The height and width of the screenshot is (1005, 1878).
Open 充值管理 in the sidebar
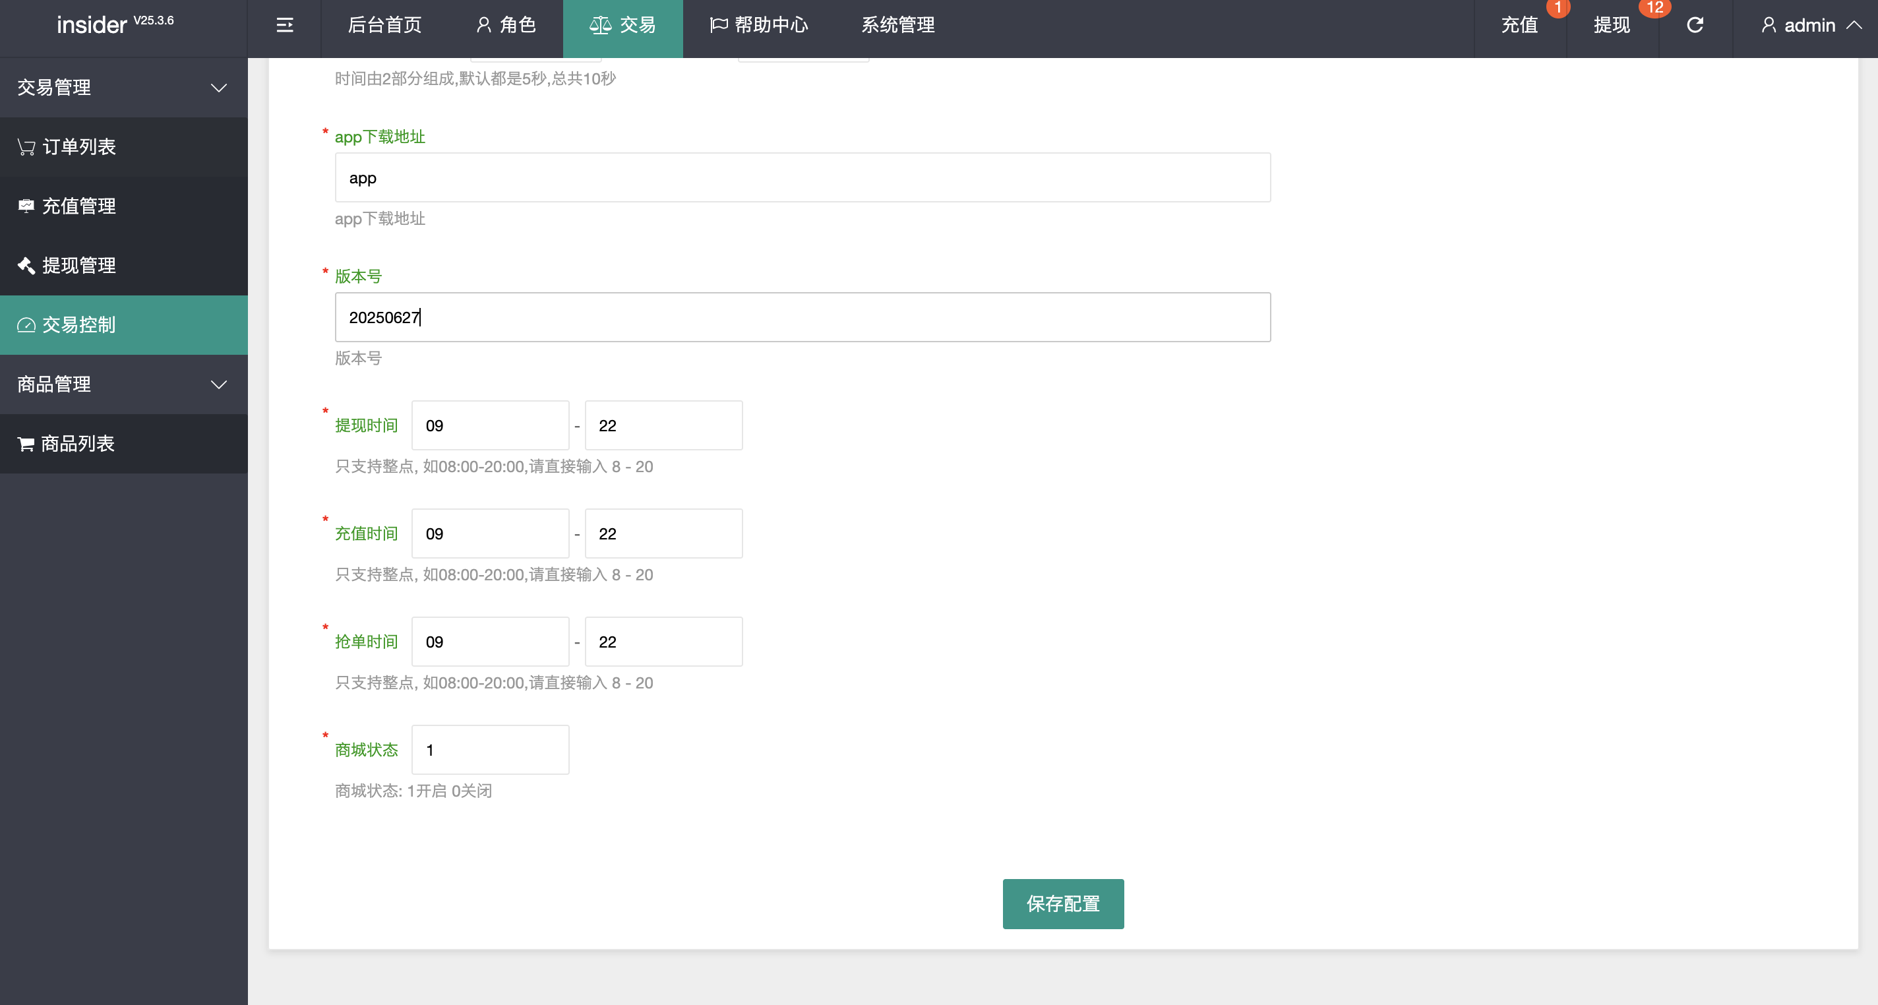[x=78, y=206]
